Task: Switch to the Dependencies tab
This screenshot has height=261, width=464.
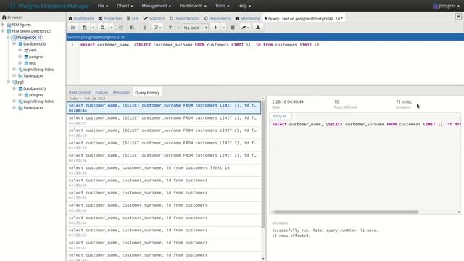Action: click(x=185, y=18)
